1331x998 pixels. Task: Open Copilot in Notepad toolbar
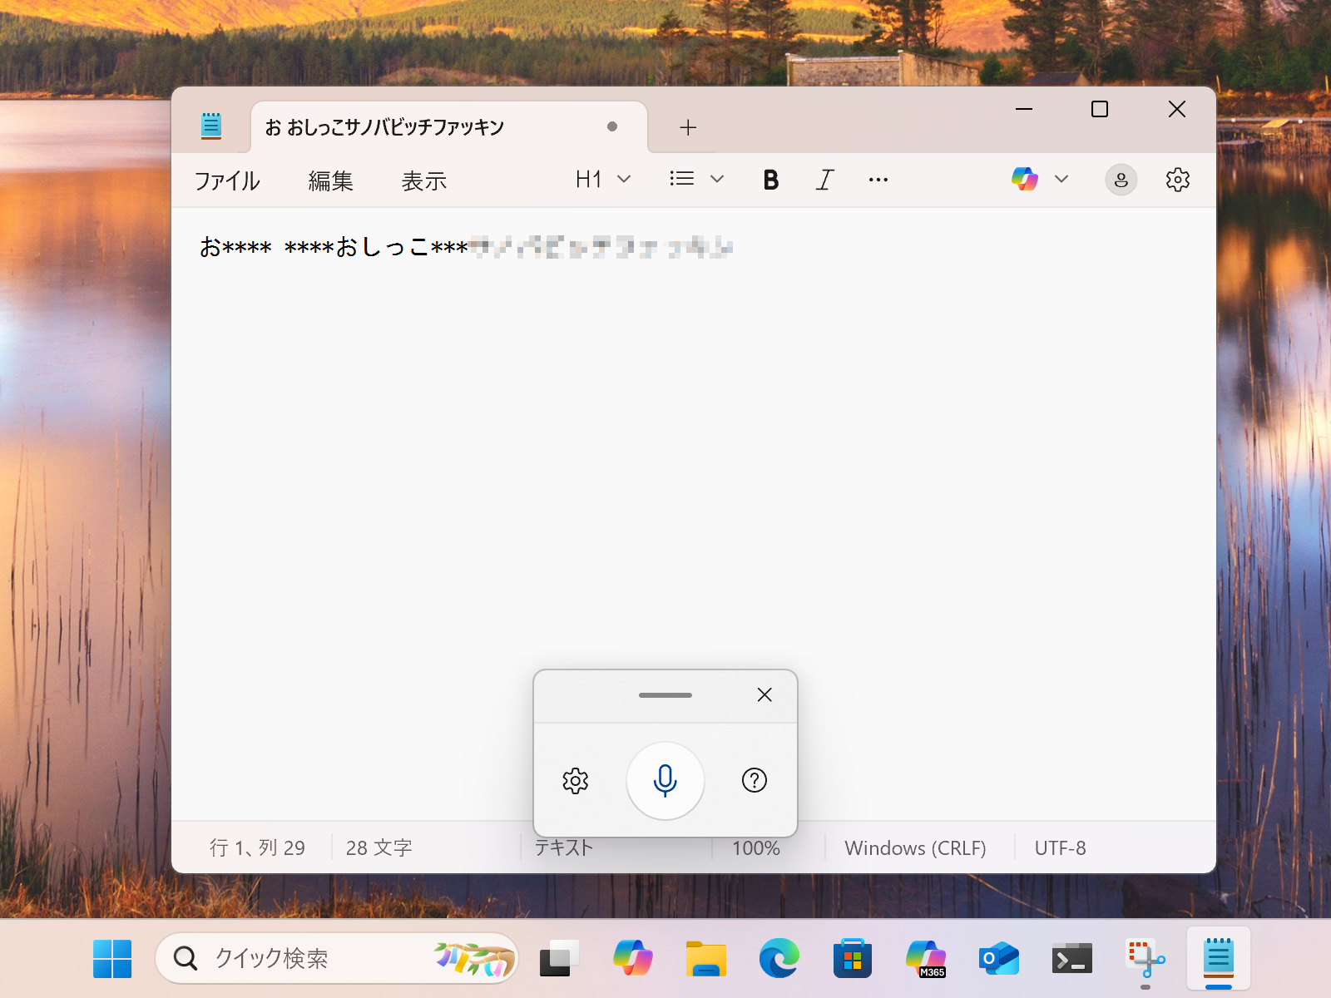tap(1024, 179)
